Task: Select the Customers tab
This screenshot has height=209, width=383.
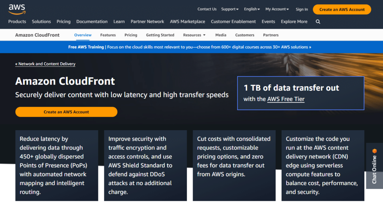Action: click(x=245, y=35)
